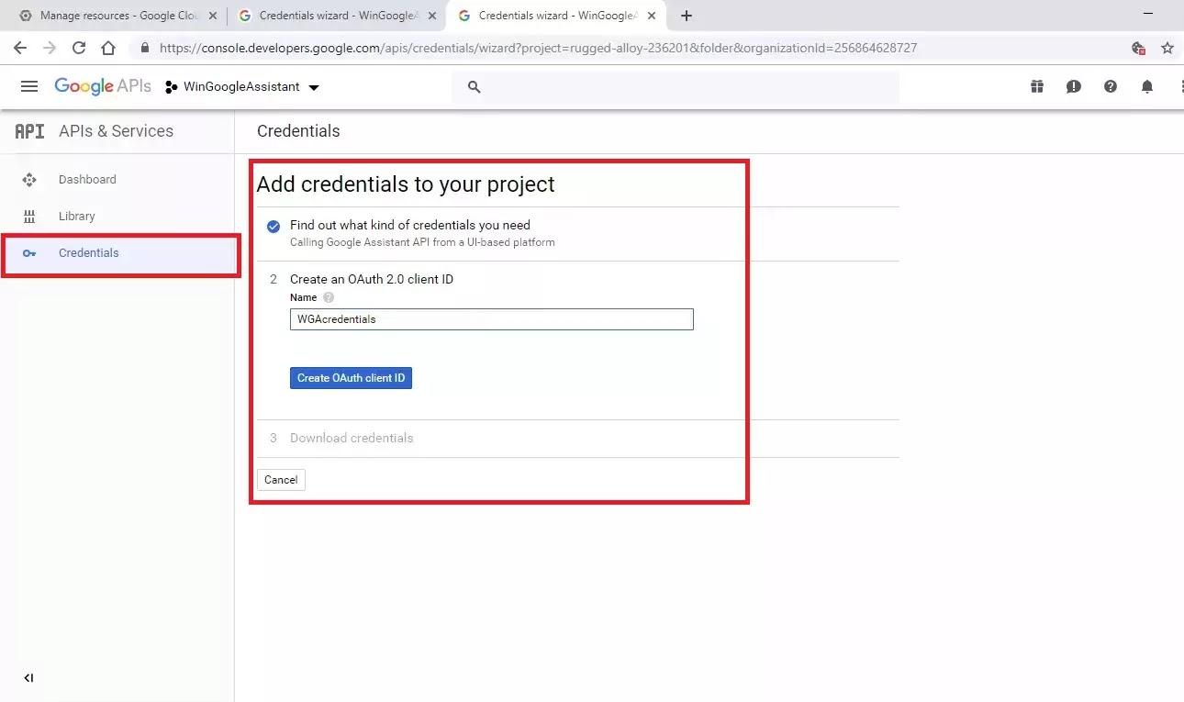This screenshot has width=1184, height=702.
Task: Click the completed step checkmark icon
Action: tap(274, 227)
